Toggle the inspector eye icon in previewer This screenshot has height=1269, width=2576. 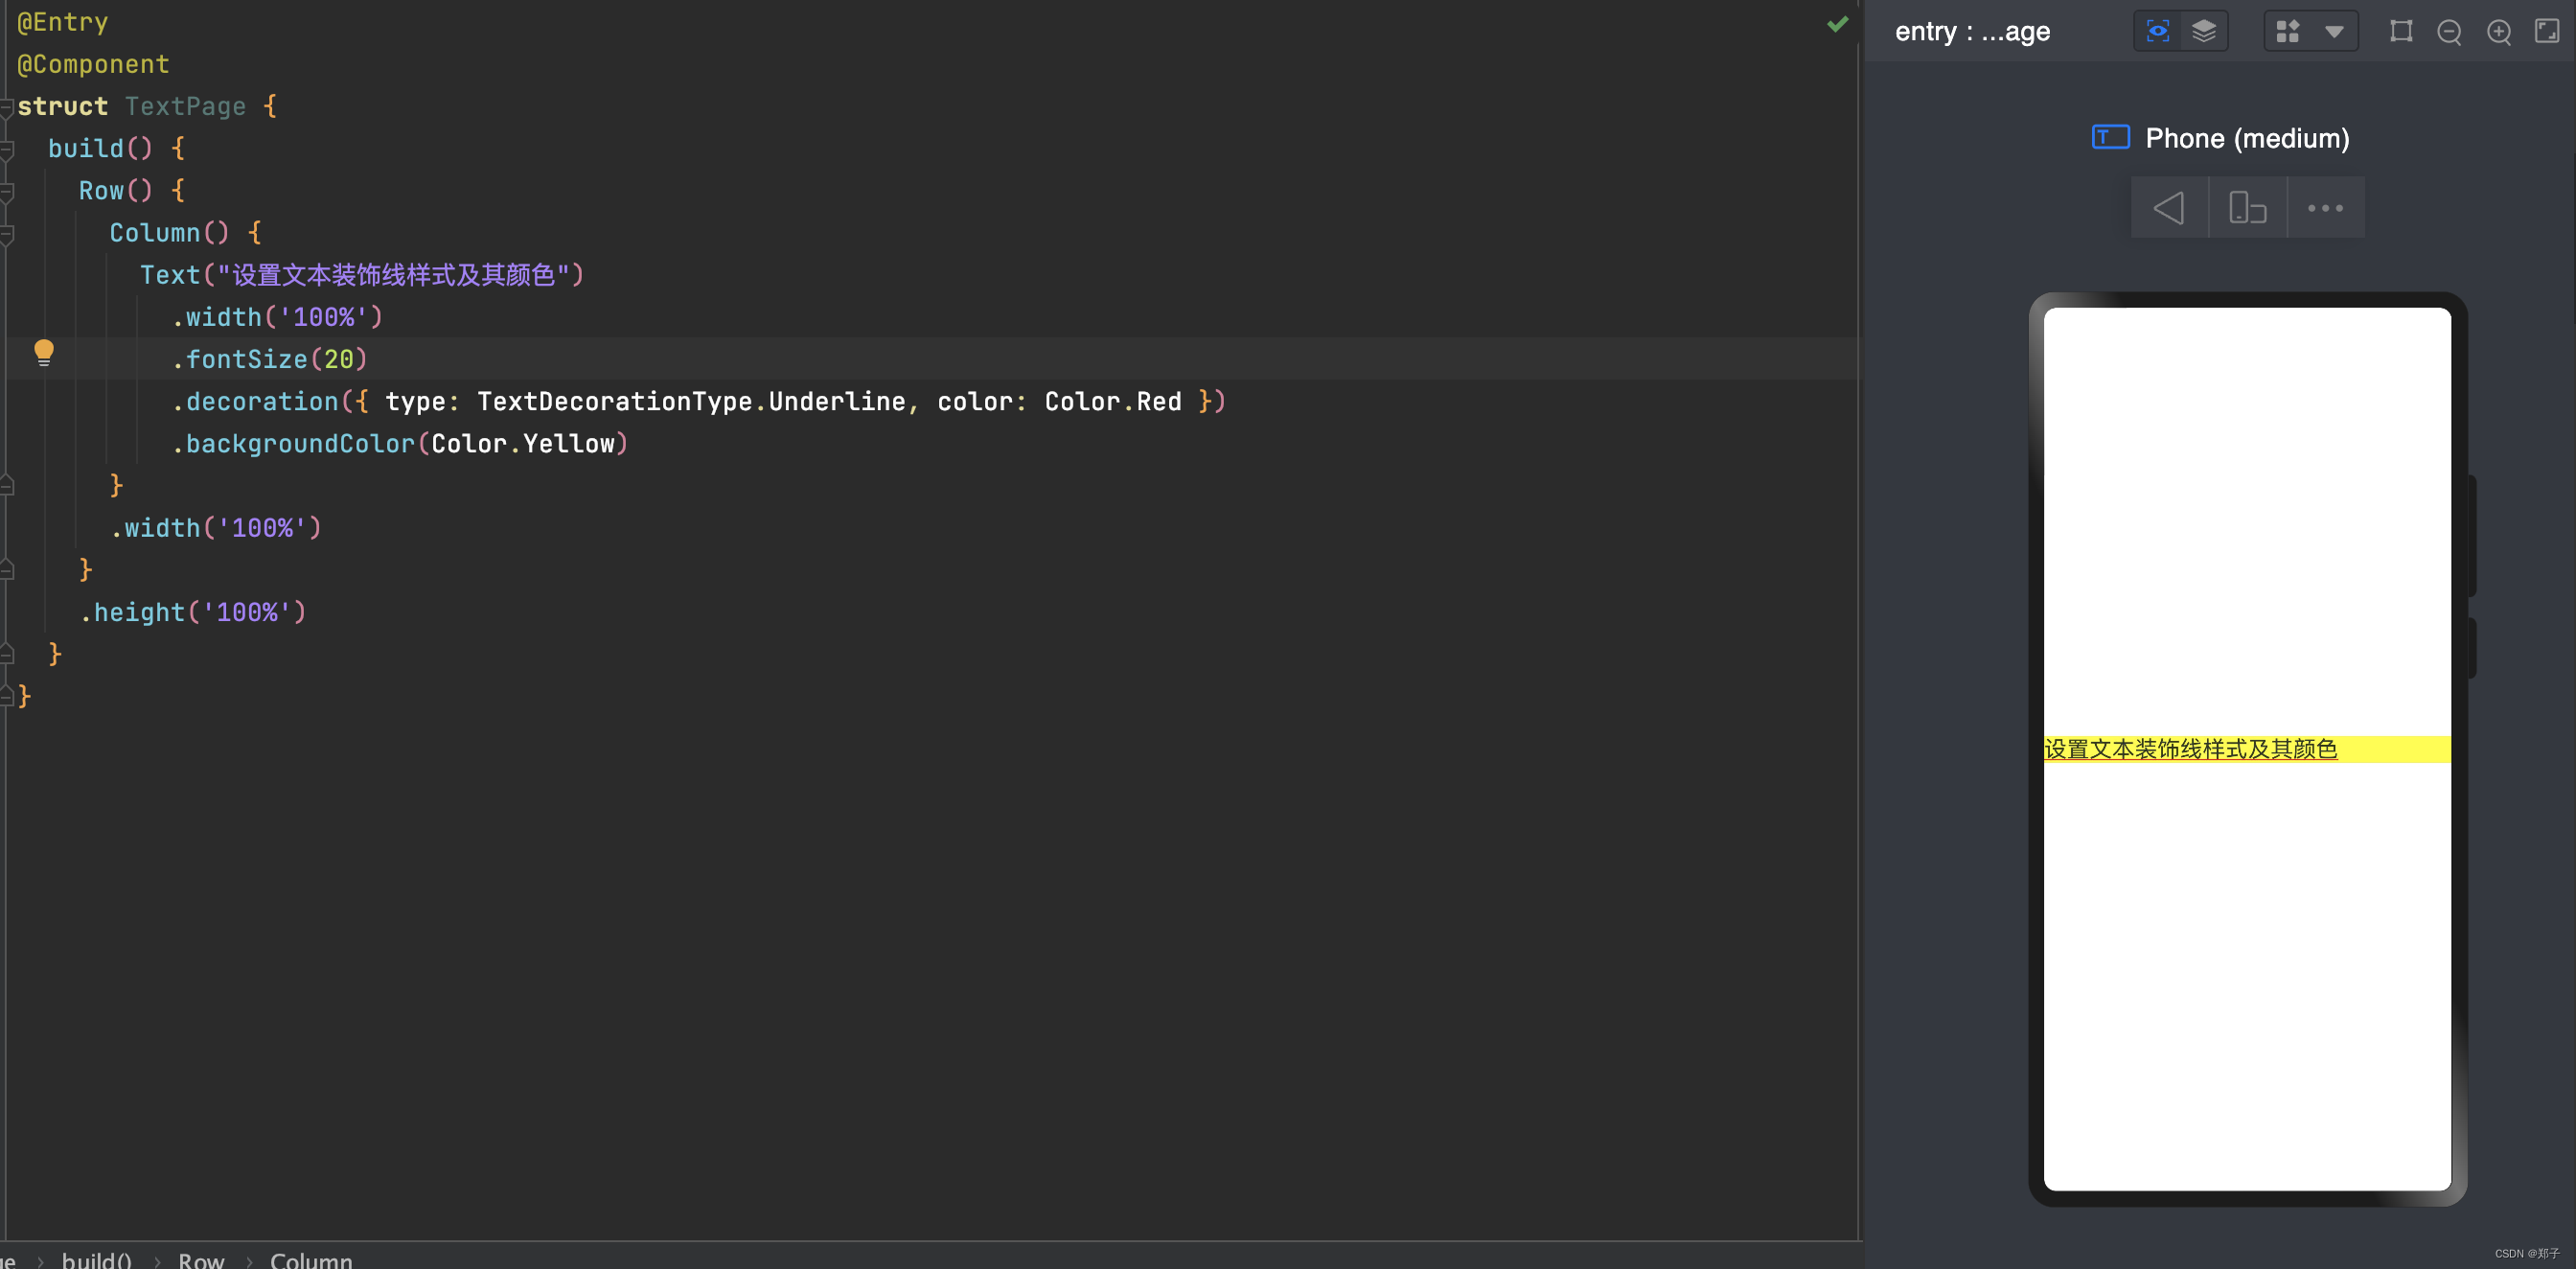point(2157,31)
